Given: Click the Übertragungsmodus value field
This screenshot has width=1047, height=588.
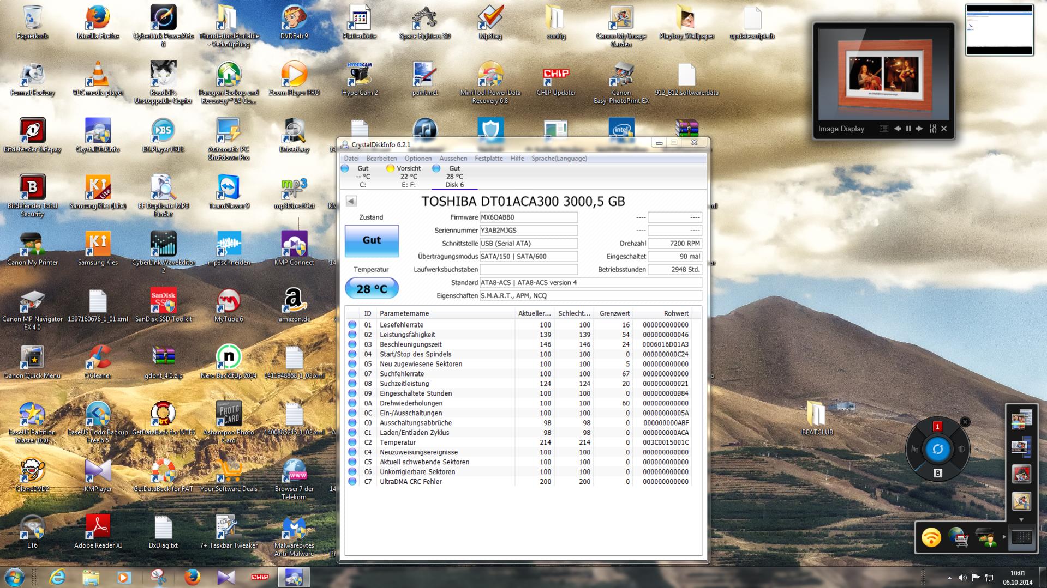Looking at the screenshot, I should pyautogui.click(x=528, y=257).
